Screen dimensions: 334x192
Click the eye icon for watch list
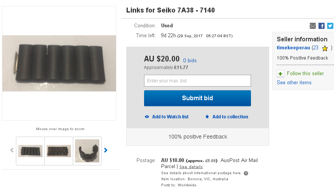[147, 117]
